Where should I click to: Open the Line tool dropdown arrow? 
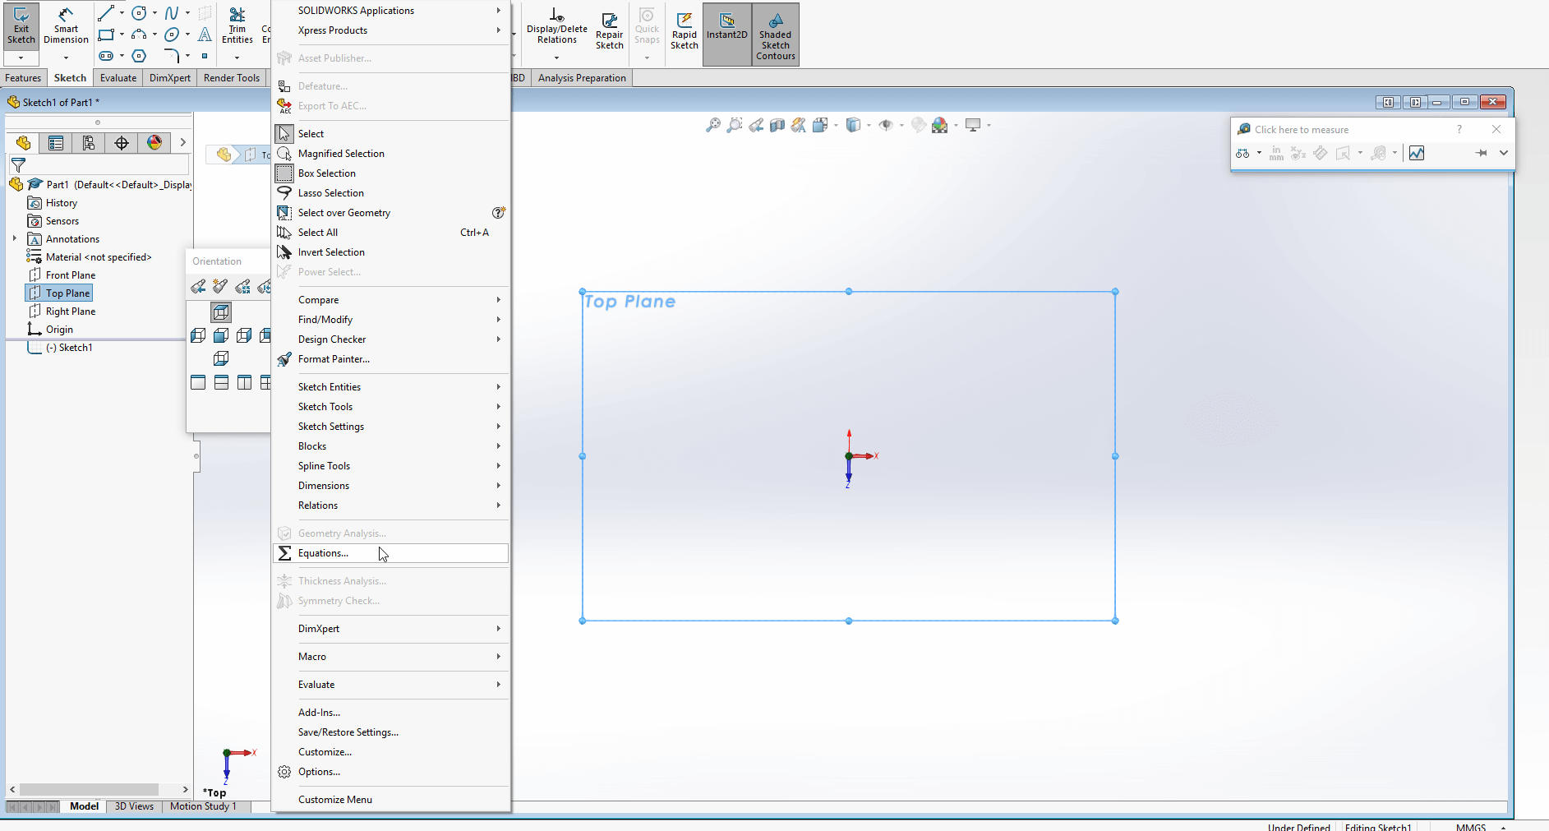(122, 13)
